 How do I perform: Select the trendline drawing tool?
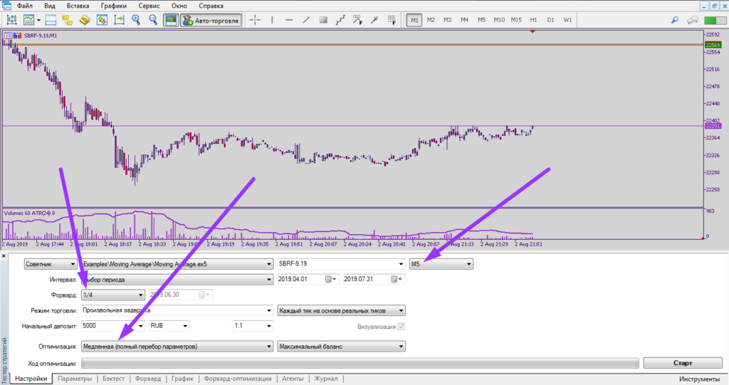306,20
